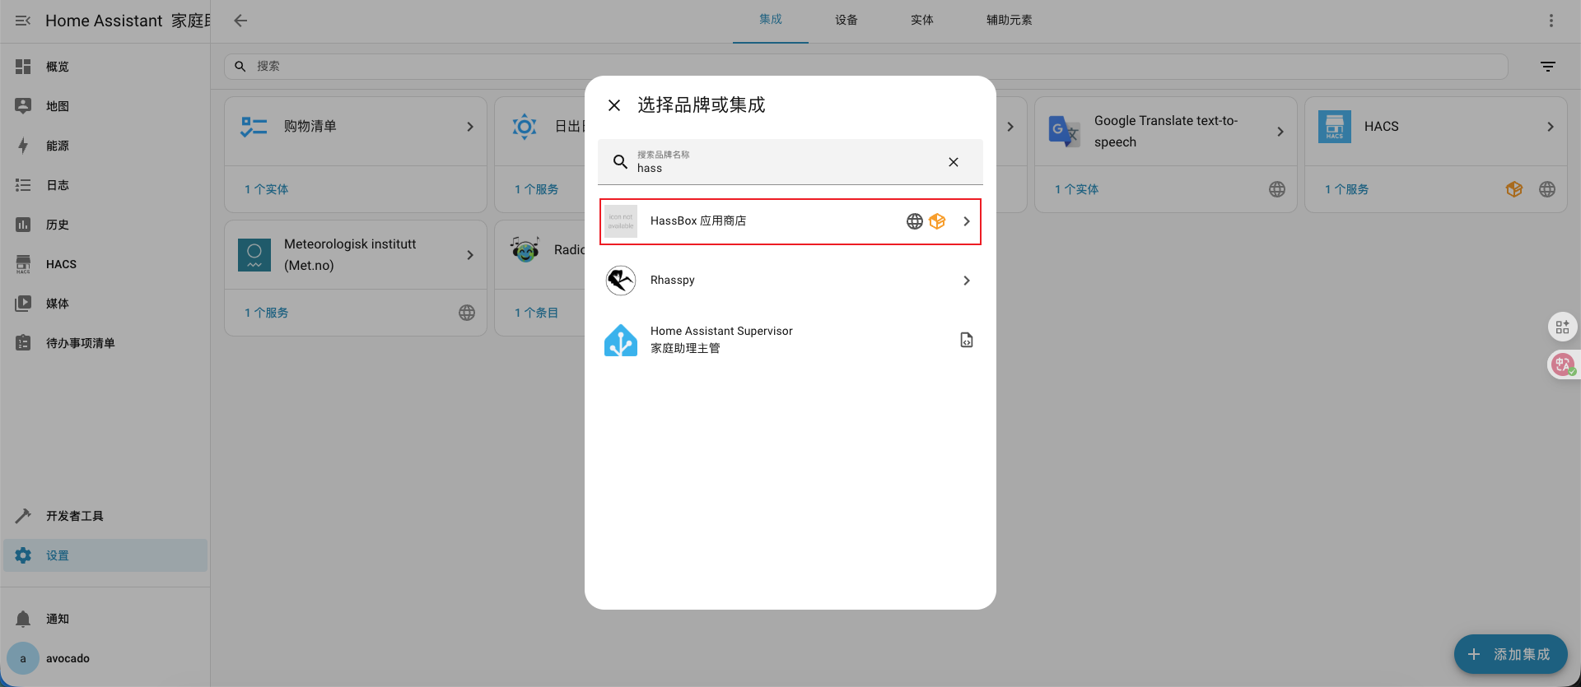The image size is (1581, 687).
Task: Open 开发者工具 in the sidebar
Action: [74, 516]
